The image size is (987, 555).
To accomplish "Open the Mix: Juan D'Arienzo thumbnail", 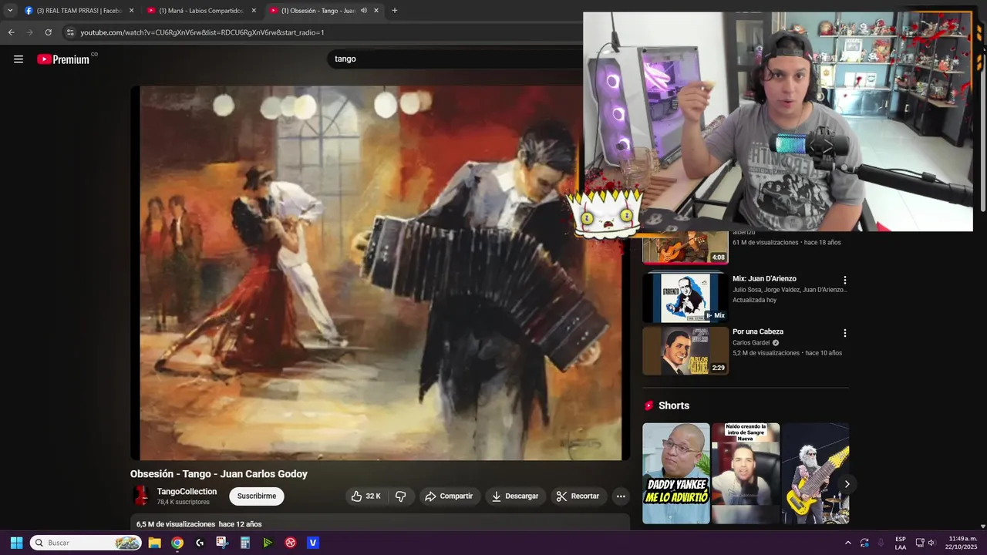I will point(686,298).
